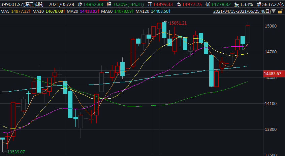This screenshot has height=156, width=285.
Task: Click the amplitude 振 1.33%
Action: (244, 4)
